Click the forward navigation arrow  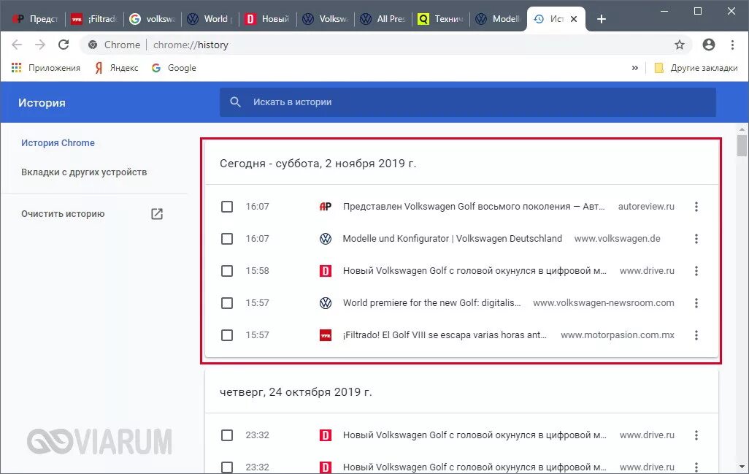tap(40, 45)
